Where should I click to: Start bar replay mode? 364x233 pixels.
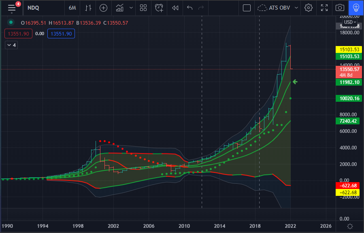(x=175, y=8)
